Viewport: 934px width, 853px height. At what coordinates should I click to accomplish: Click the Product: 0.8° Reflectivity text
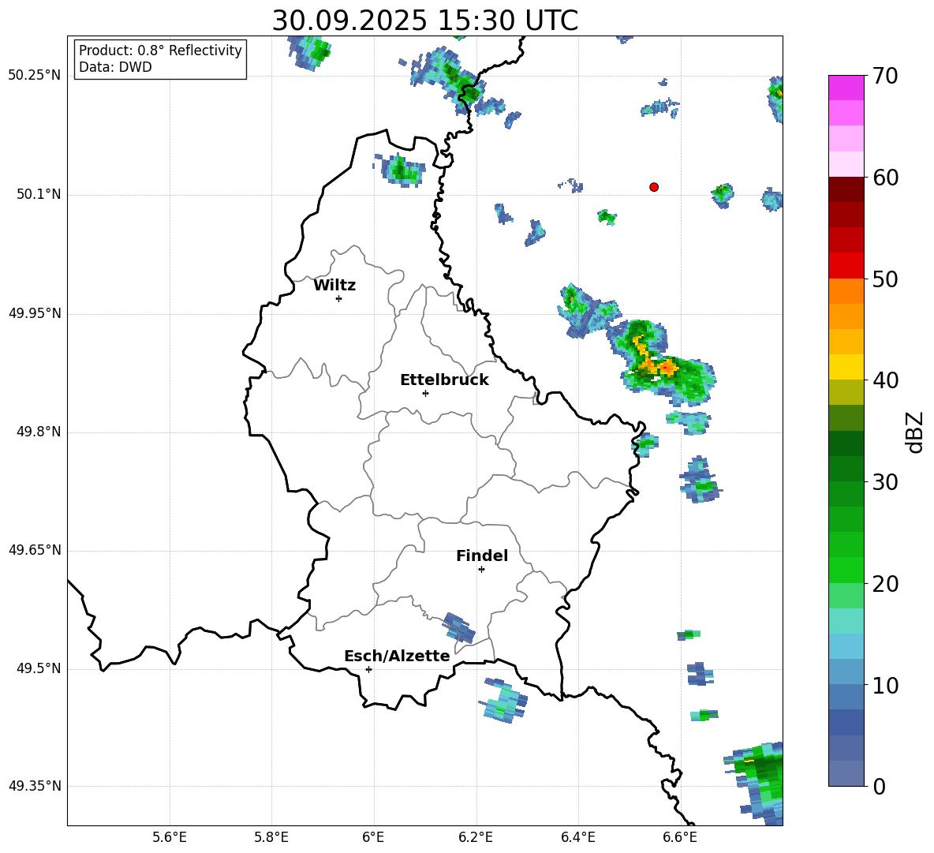coord(160,51)
